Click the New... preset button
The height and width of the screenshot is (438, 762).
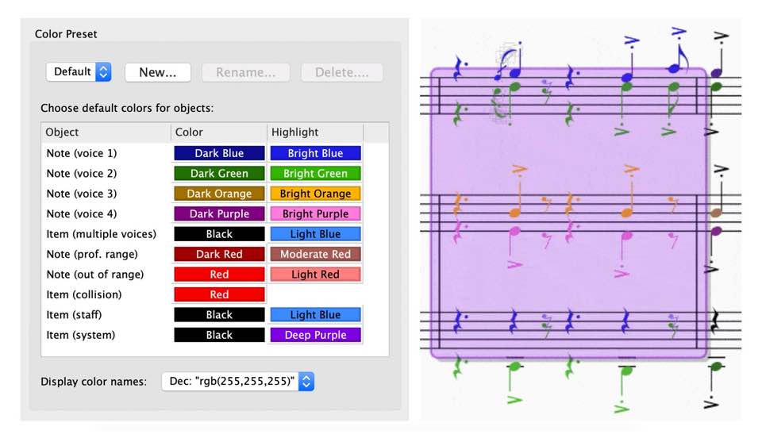[x=158, y=72]
